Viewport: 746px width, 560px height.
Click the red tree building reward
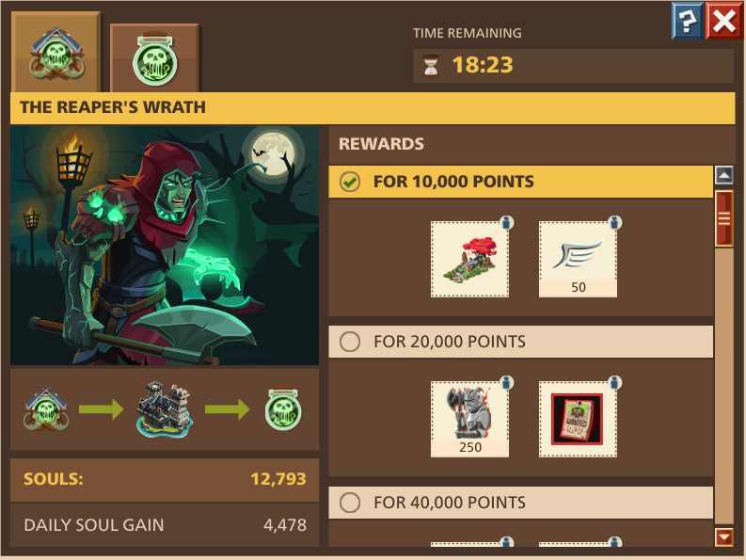click(469, 260)
